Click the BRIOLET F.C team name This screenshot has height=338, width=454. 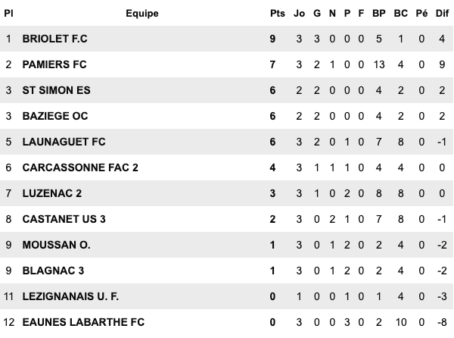coord(57,39)
